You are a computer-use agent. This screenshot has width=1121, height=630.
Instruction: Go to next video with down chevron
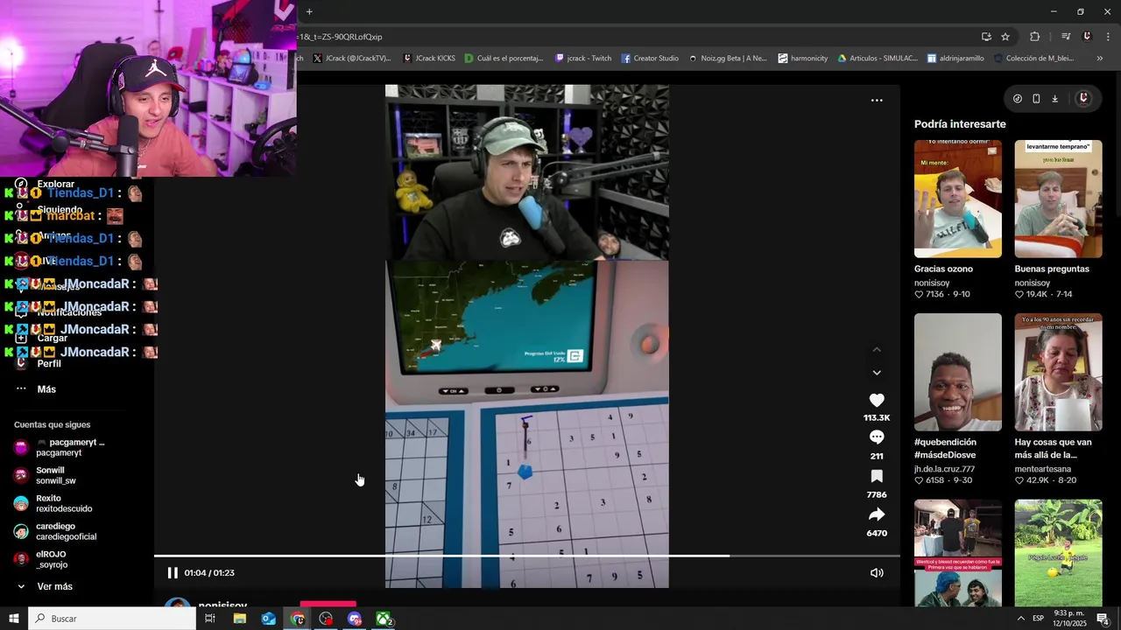(x=877, y=373)
